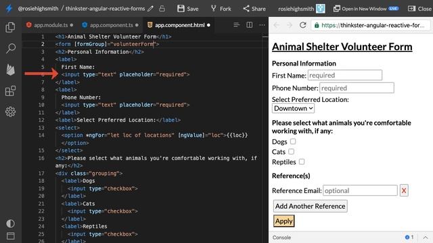Go forward in preview browser
The height and width of the screenshot is (243, 433).
point(289,25)
